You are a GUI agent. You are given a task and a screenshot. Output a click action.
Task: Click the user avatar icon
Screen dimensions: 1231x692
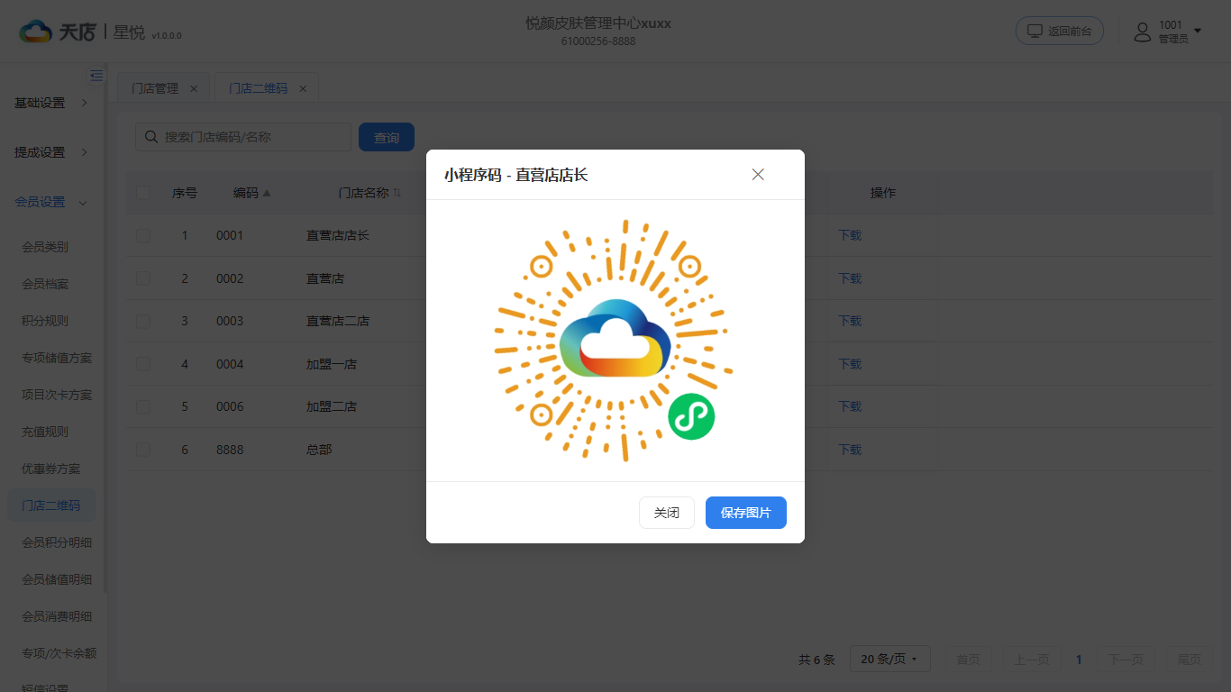click(1143, 32)
